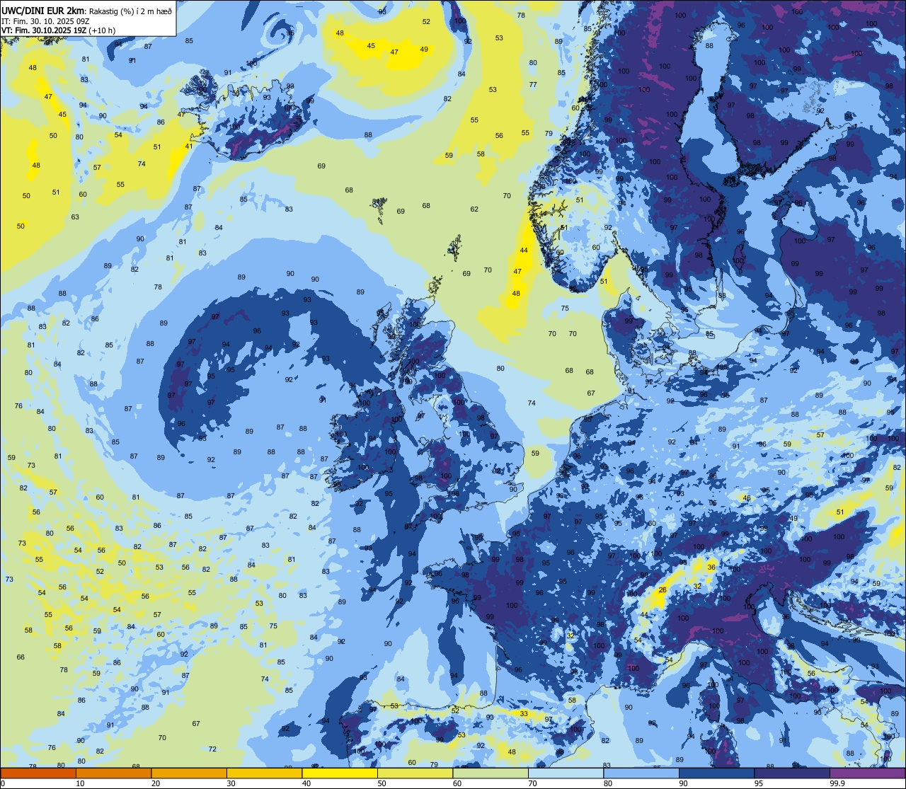
Task: Choose the dark blue 90–95 legend swatch
Action: 716,773
